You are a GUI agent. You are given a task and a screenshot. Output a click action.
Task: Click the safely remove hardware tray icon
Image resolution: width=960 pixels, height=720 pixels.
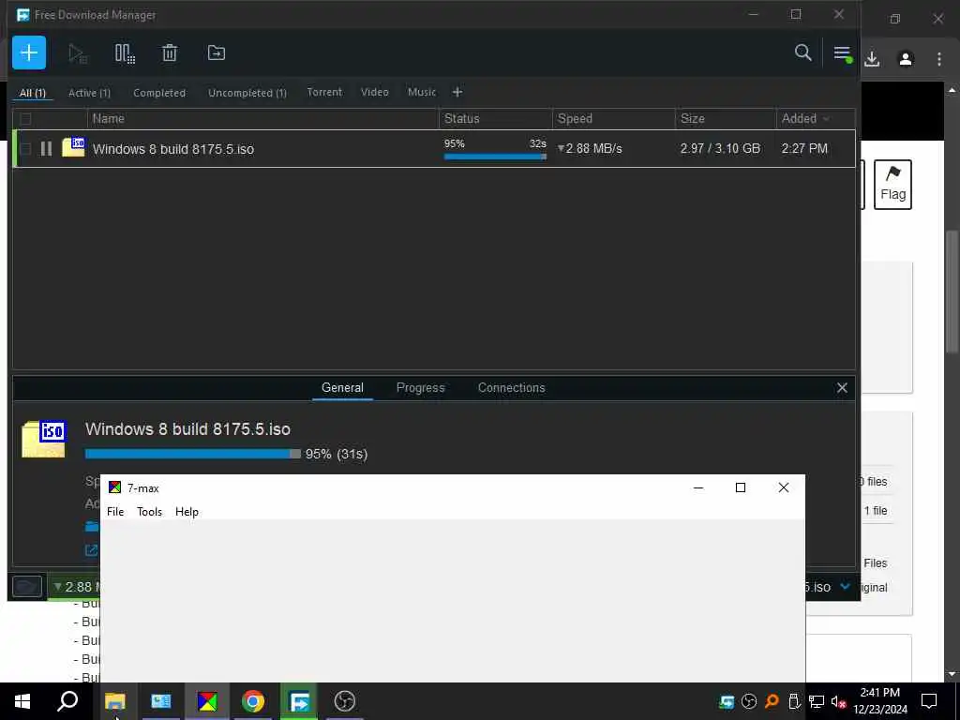794,701
